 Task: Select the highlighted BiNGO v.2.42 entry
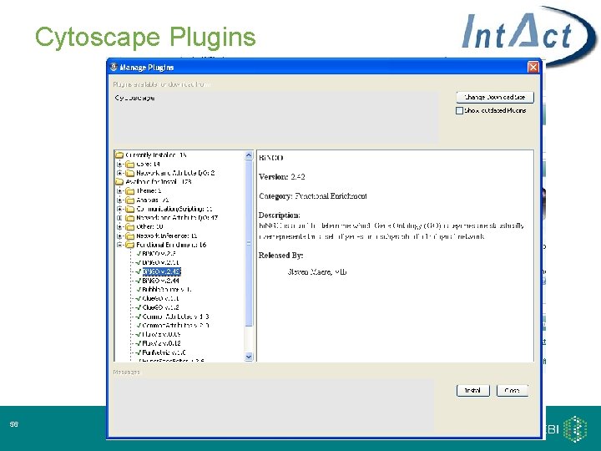pos(161,271)
